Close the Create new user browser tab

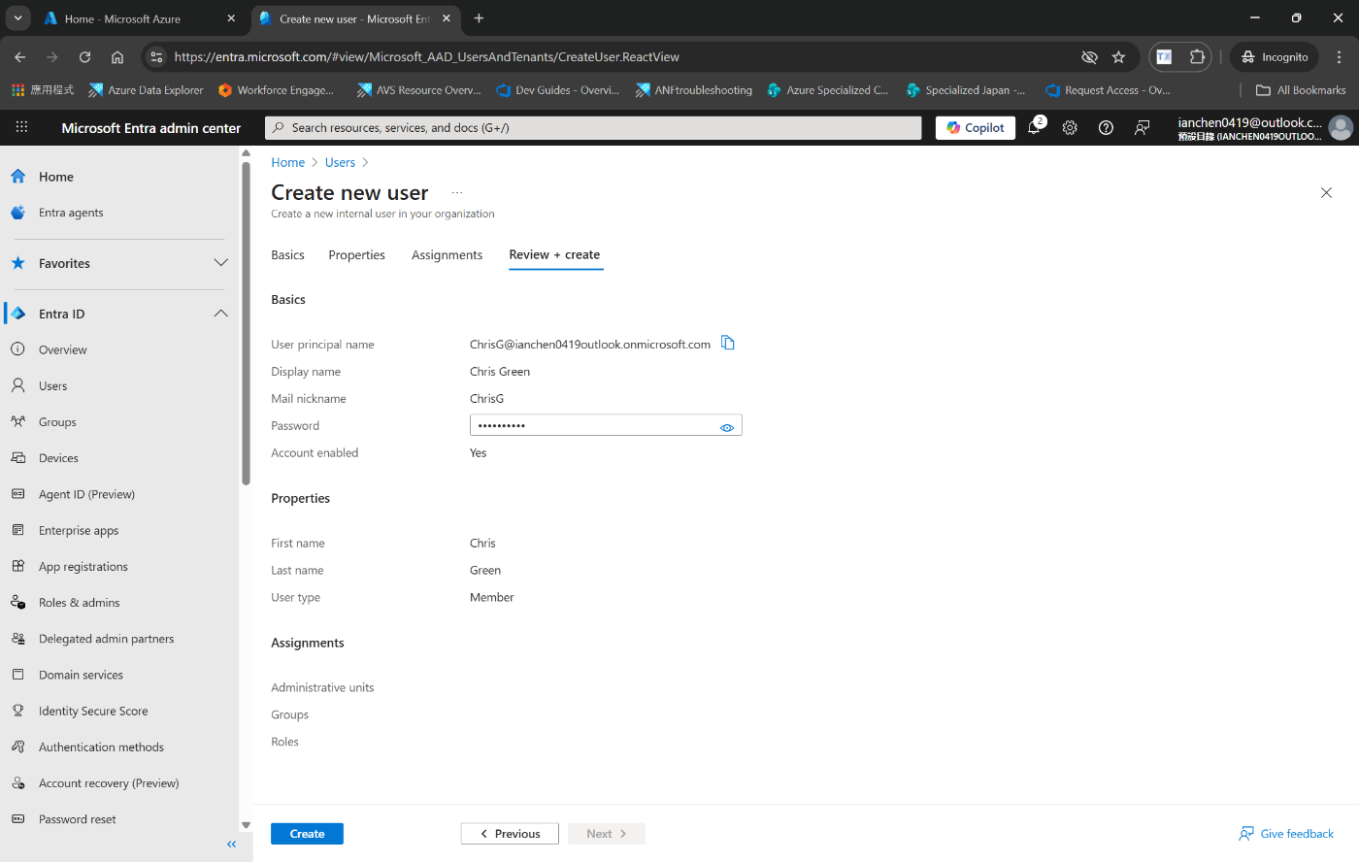(x=446, y=18)
